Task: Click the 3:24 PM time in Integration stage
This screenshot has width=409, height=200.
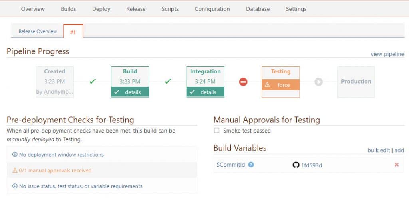Action: pos(205,81)
